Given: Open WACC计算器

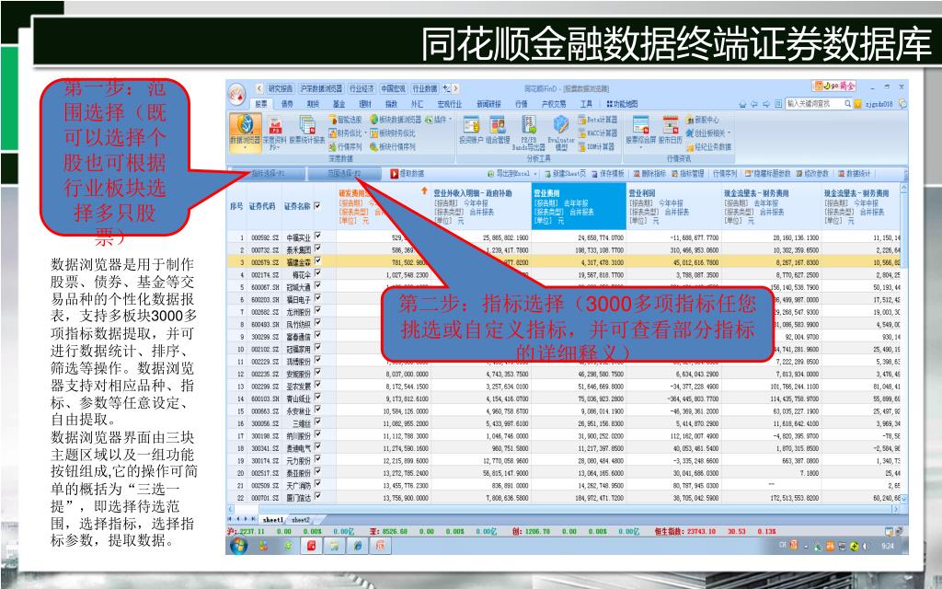Looking at the screenshot, I should [x=598, y=133].
